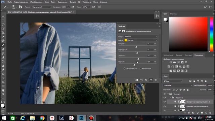Click the Голубой cyan slider handle
This screenshot has height=121, width=215.
click(x=136, y=47)
